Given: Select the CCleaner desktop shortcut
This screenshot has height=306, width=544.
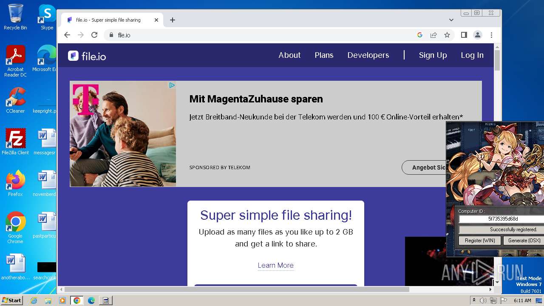Looking at the screenshot, I should [15, 100].
